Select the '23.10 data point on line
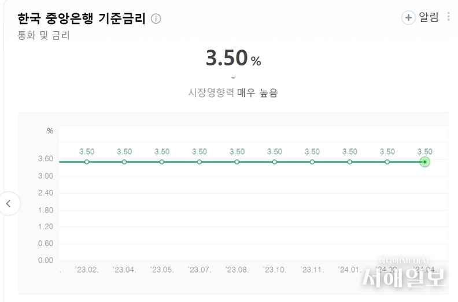Image resolution: width=458 pixels, height=302 pixels. pos(275,162)
